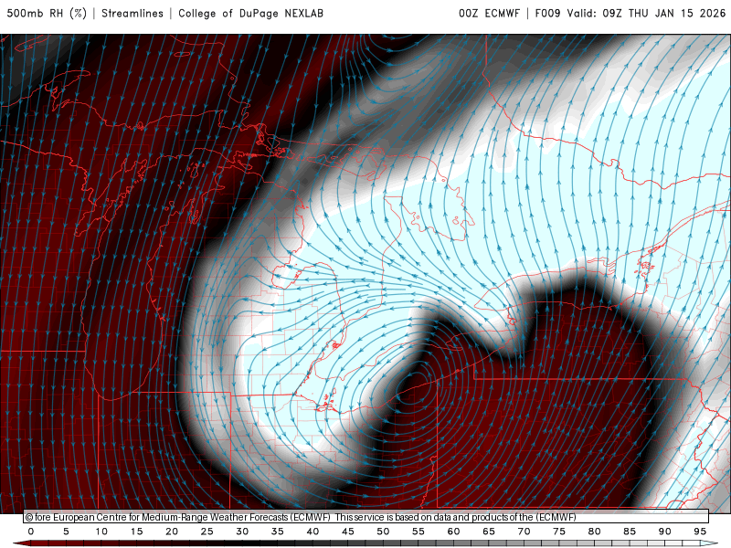Click the "50" value on the colorbar scale
The image size is (731, 548).
pyautogui.click(x=383, y=532)
